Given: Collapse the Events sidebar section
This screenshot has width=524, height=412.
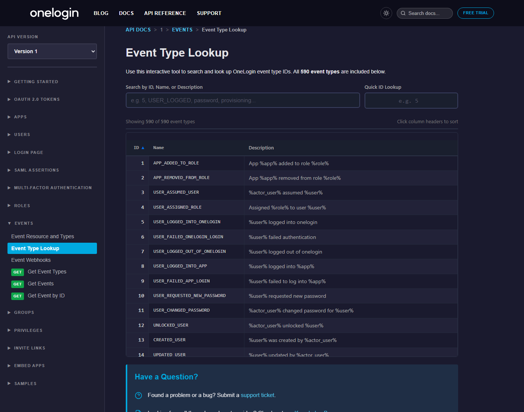Looking at the screenshot, I should 21,223.
